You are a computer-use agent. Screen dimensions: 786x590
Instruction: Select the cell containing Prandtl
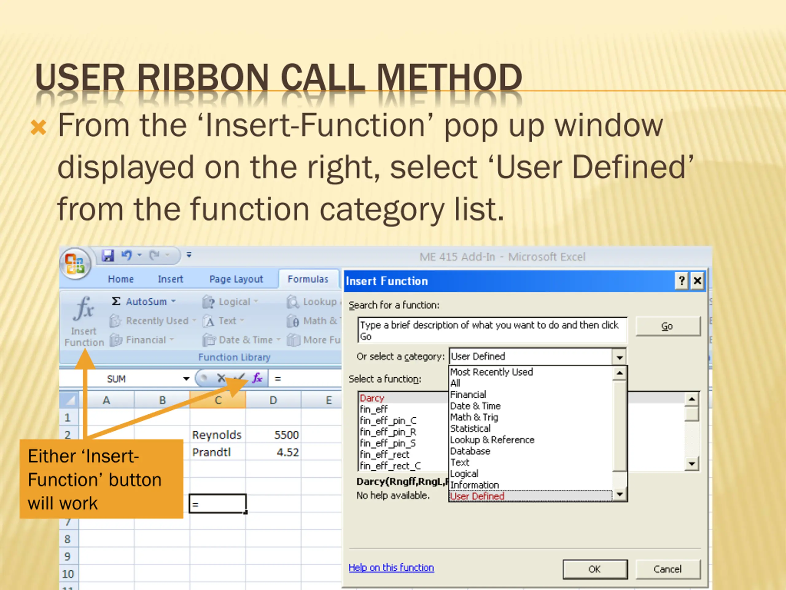[217, 452]
